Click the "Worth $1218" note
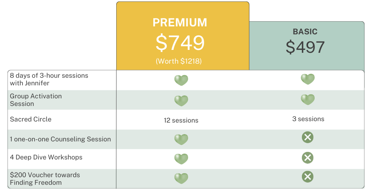Screen dimensions: 372x192 point(178,61)
